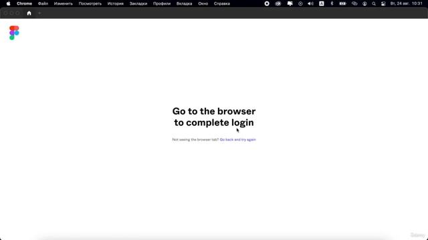This screenshot has width=428, height=240.
Task: Open the user account status icon
Action: [364, 3]
